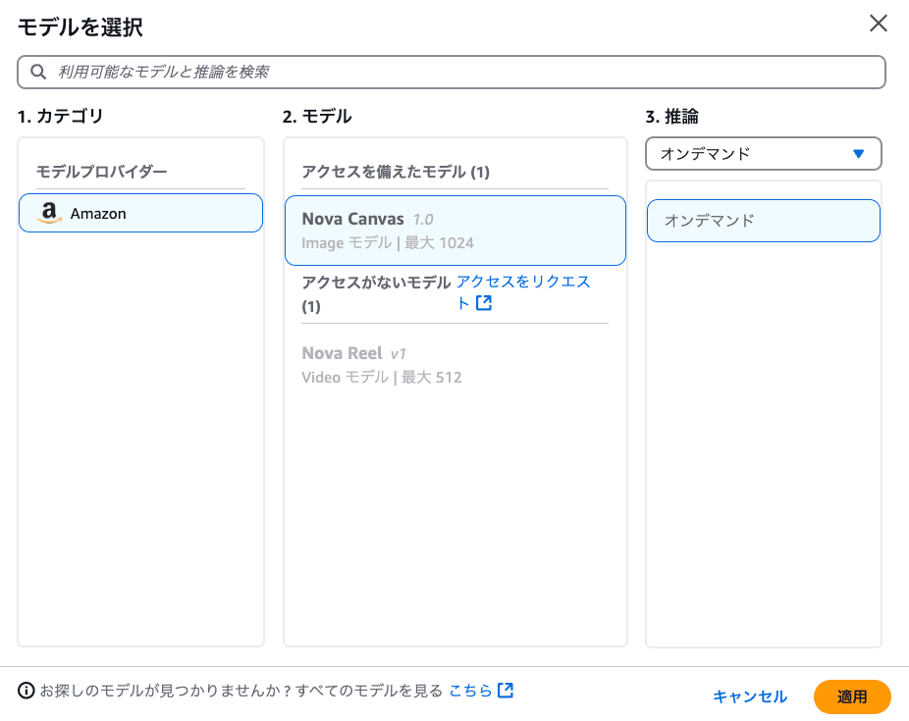The height and width of the screenshot is (721, 909).
Task: Click the アクセスを備えたモデル (1) heading
Action: pyautogui.click(x=396, y=172)
